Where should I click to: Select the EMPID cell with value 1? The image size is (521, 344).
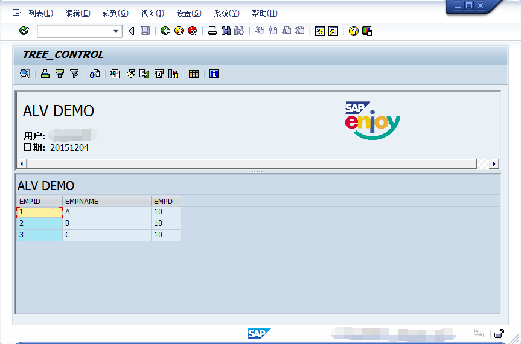point(39,212)
